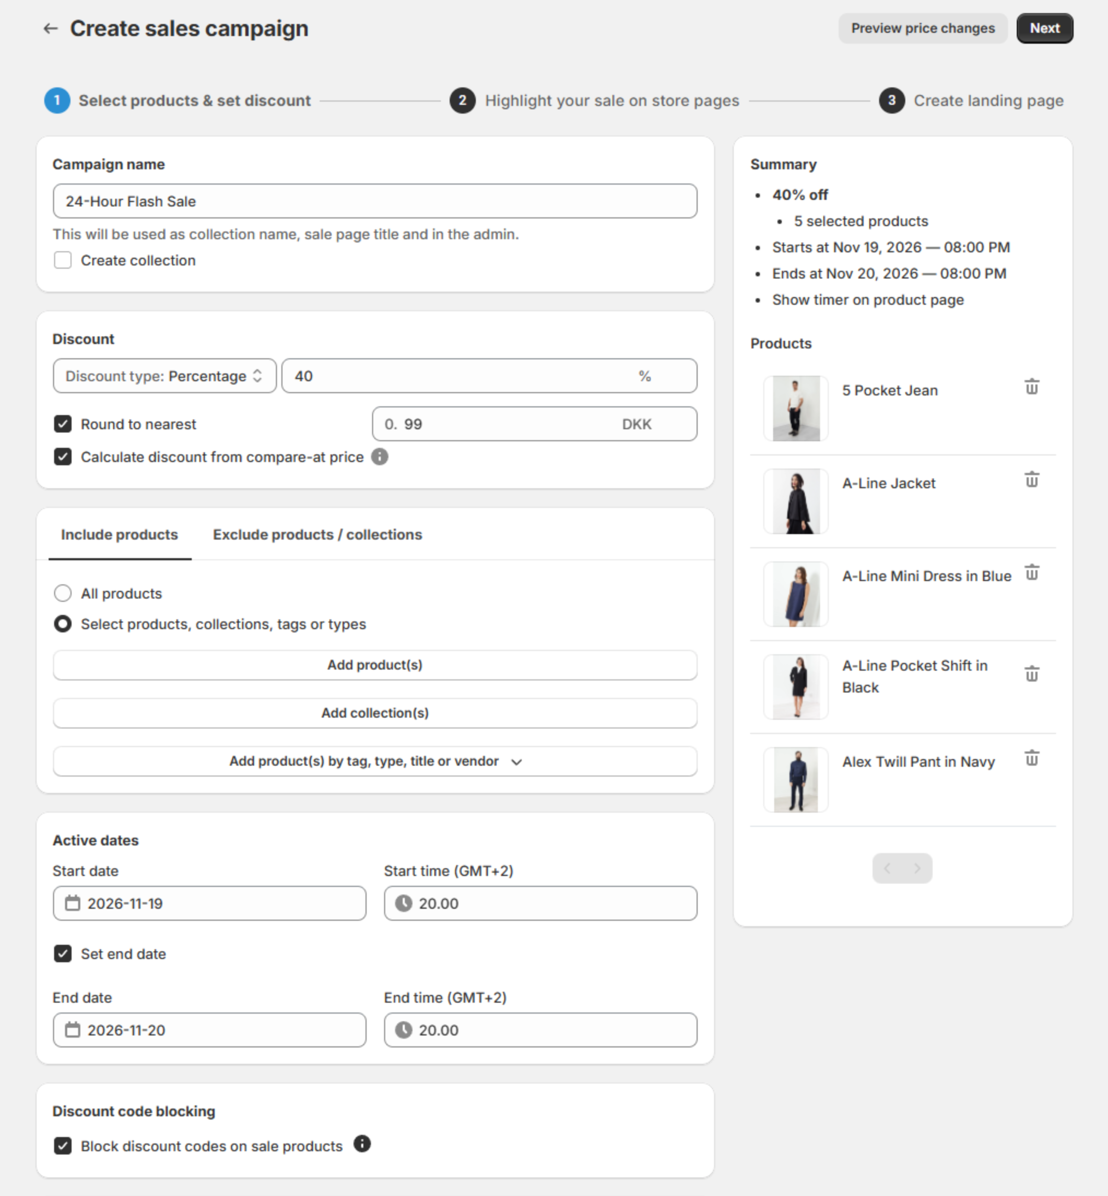The height and width of the screenshot is (1196, 1108).
Task: Click the A-Line Pocket Shift in Black thumbnail
Action: (796, 687)
